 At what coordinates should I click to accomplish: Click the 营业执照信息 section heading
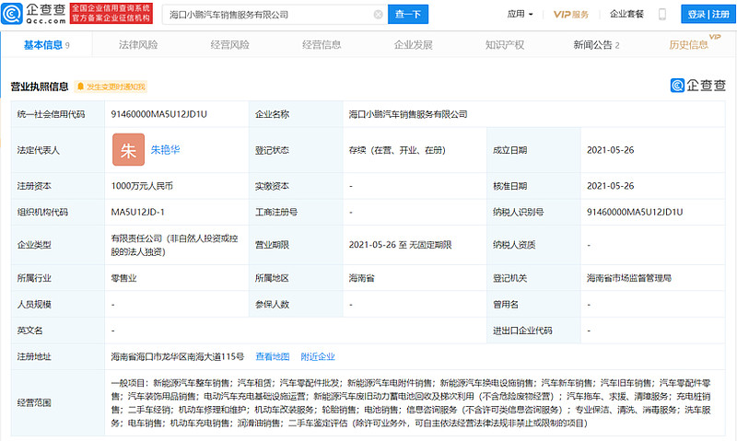tap(40, 87)
